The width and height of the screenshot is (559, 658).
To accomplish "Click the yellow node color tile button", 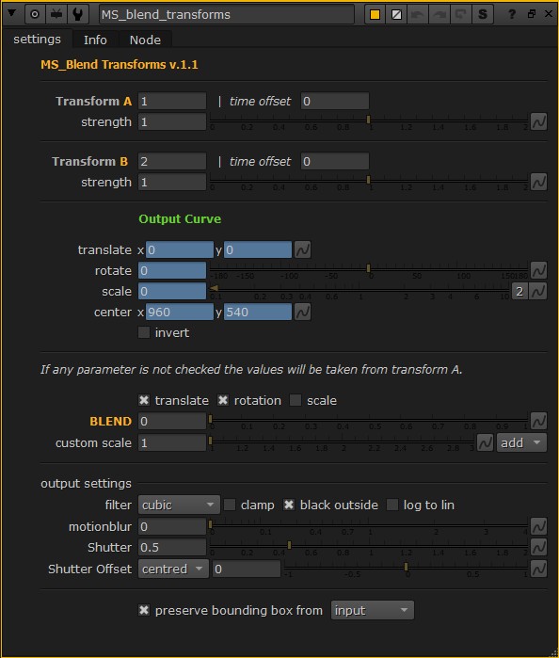I will pyautogui.click(x=375, y=15).
